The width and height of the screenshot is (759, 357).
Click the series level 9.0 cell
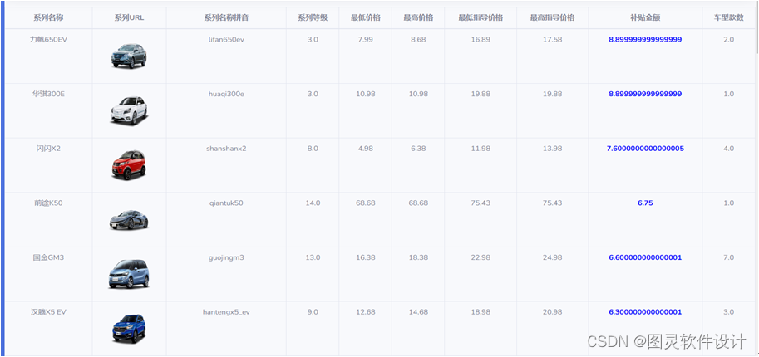coord(313,312)
